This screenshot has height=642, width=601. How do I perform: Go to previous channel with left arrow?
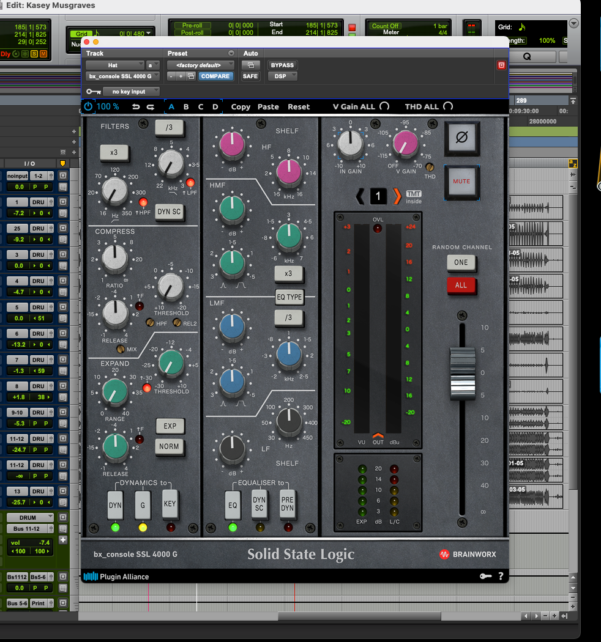pyautogui.click(x=360, y=196)
